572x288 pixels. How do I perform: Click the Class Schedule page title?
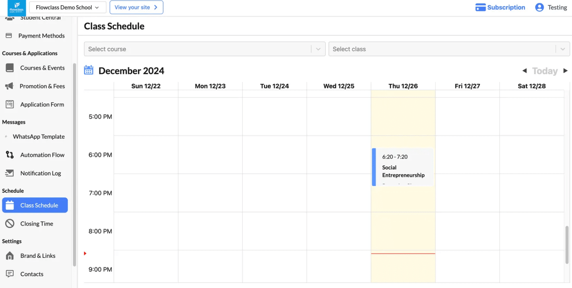(114, 26)
